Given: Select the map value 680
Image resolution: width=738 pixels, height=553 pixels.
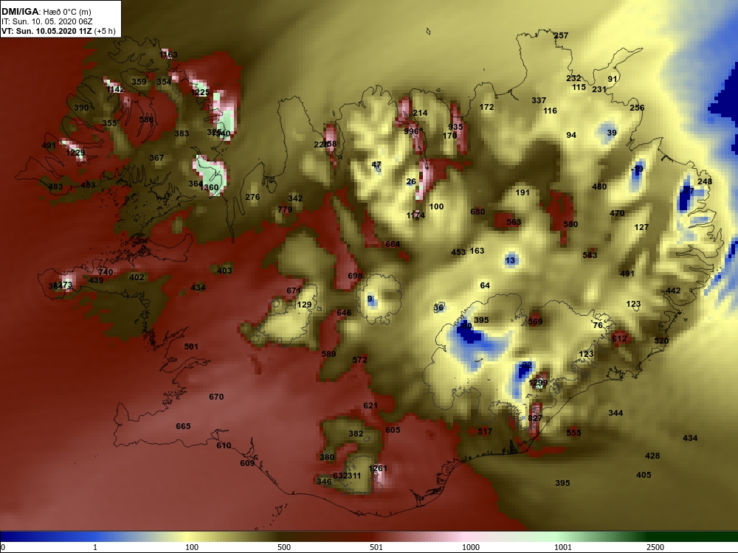Looking at the screenshot, I should (x=477, y=212).
